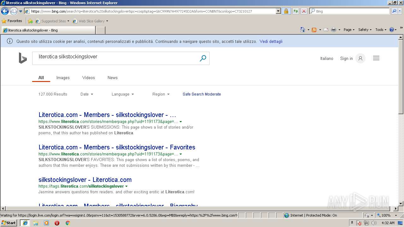This screenshot has height=227, width=404.
Task: Open silkstockingslover - Literotica.com result
Action: tap(85, 180)
